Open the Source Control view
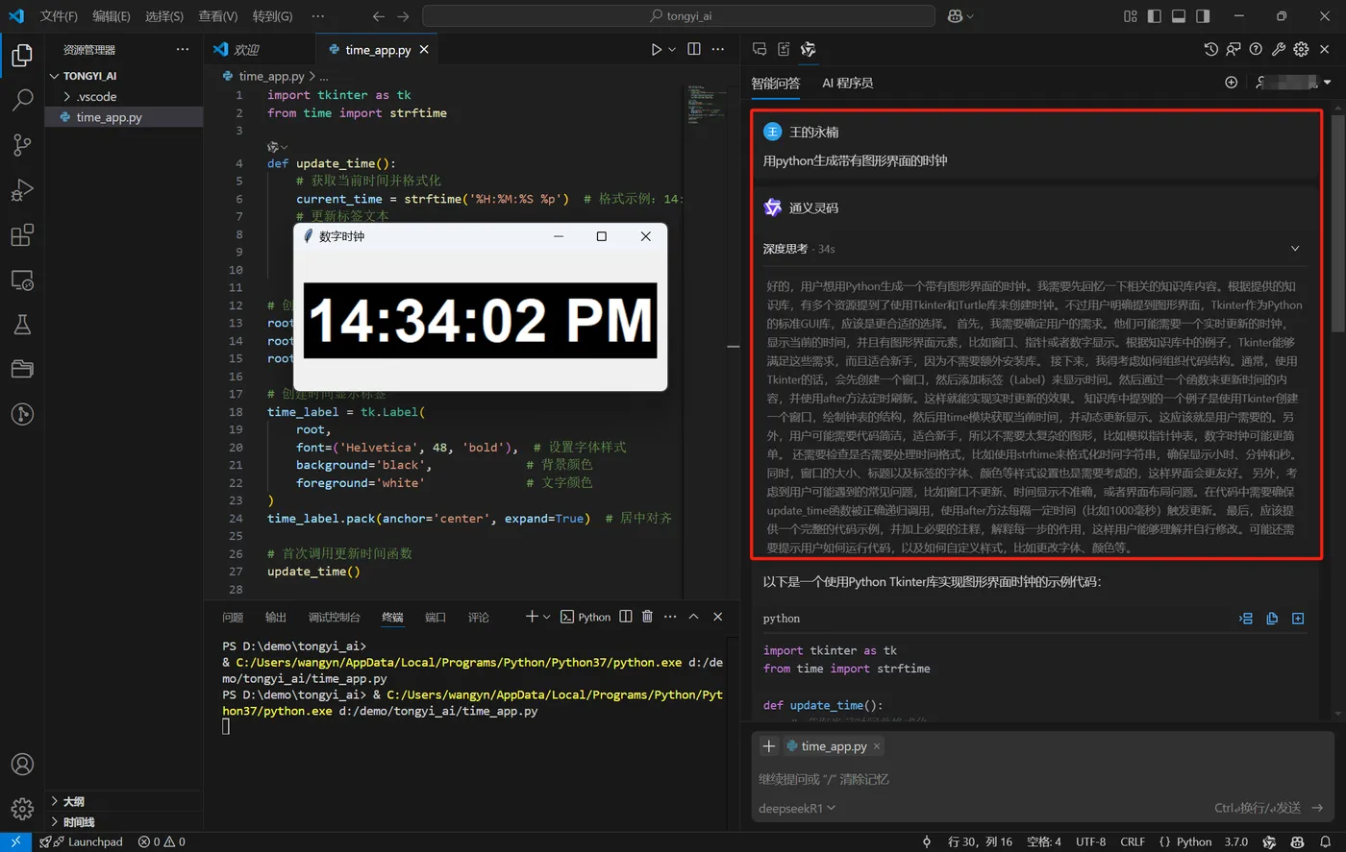This screenshot has width=1346, height=852. pyautogui.click(x=22, y=144)
